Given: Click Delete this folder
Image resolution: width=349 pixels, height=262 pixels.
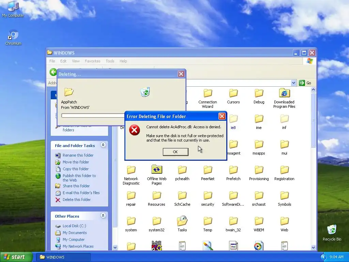Looking at the screenshot, I should point(73,200).
